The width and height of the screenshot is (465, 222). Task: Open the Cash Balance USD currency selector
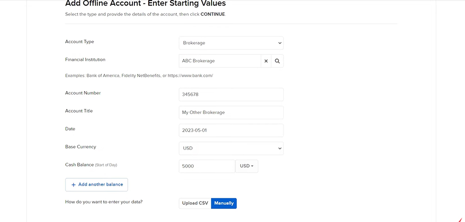(247, 166)
